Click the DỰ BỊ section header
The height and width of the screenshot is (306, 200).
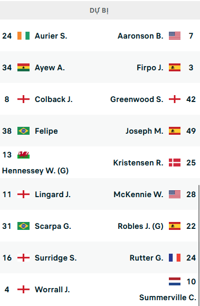tap(100, 10)
